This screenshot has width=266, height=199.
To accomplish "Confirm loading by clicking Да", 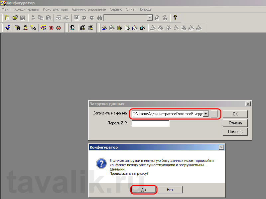I will coord(144,190).
